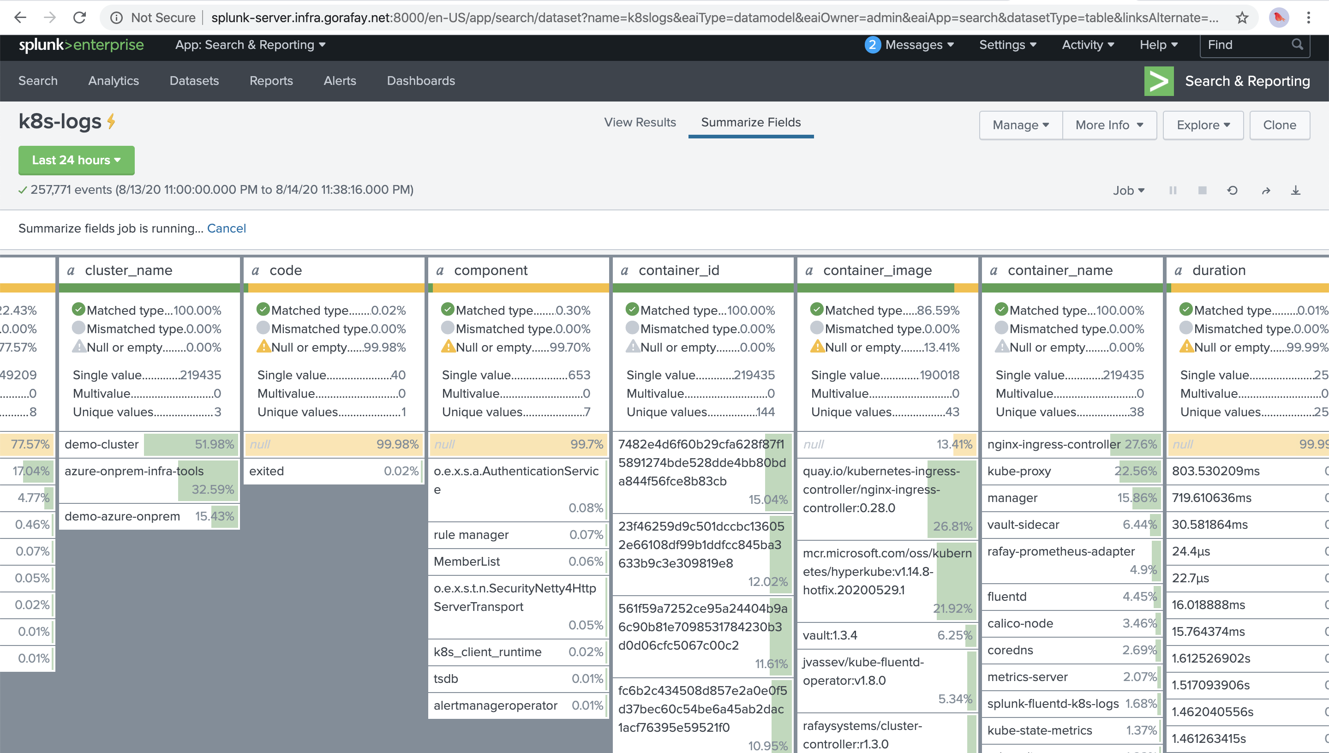Viewport: 1329px width, 753px height.
Task: Click the cluster_name column header
Action: (150, 270)
